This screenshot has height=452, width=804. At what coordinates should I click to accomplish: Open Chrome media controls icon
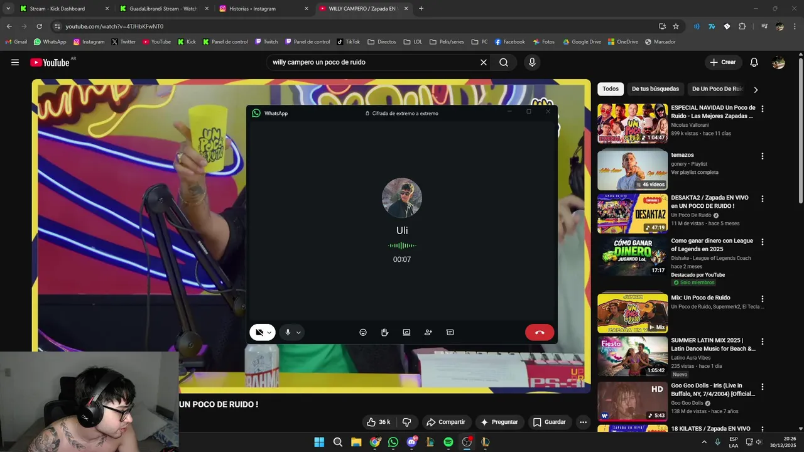(x=764, y=26)
